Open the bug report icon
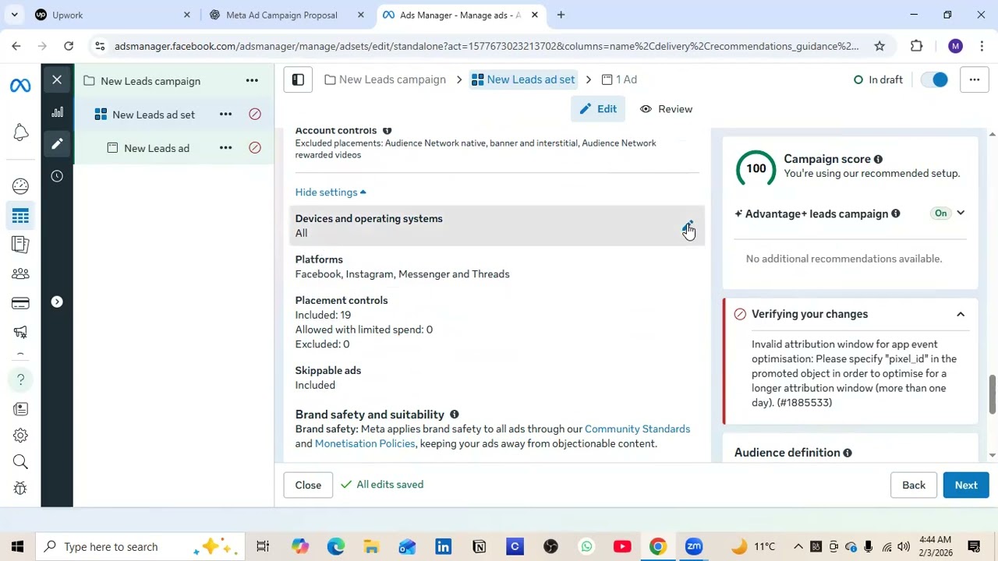Viewport: 998px width, 561px height. [x=20, y=489]
